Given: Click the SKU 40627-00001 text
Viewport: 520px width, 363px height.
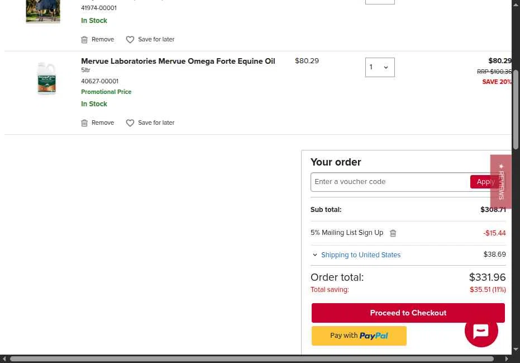Looking at the screenshot, I should point(100,81).
